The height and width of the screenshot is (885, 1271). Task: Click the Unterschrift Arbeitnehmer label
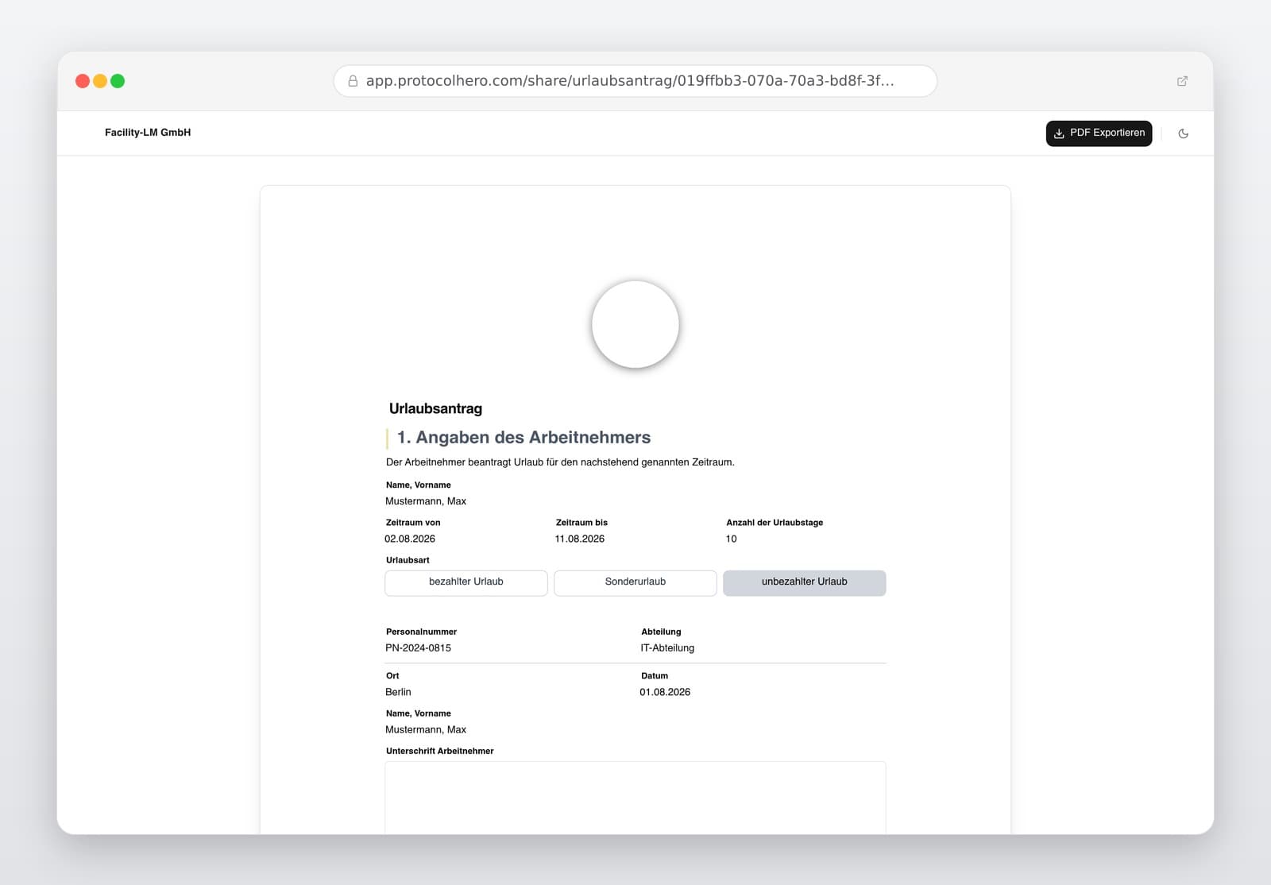pyautogui.click(x=439, y=751)
